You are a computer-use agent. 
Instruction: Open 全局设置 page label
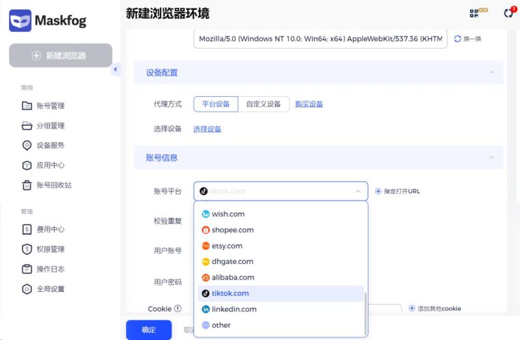(x=51, y=289)
